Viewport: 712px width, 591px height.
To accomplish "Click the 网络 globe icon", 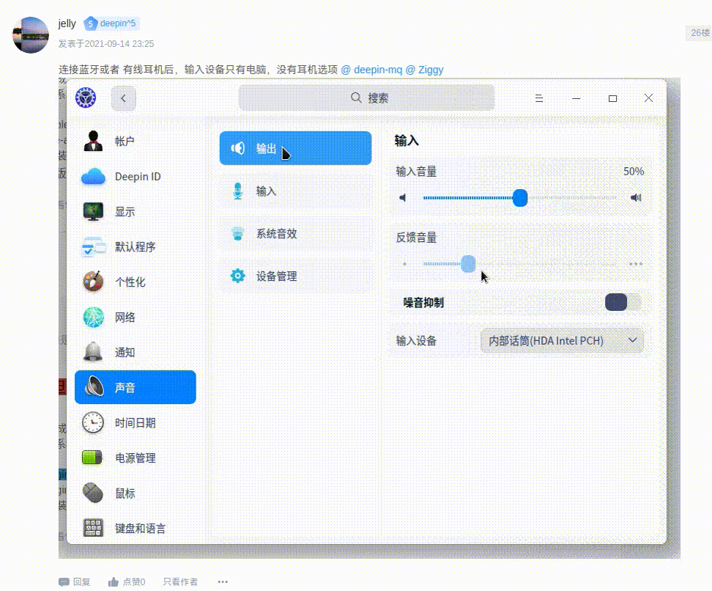I will pos(93,317).
